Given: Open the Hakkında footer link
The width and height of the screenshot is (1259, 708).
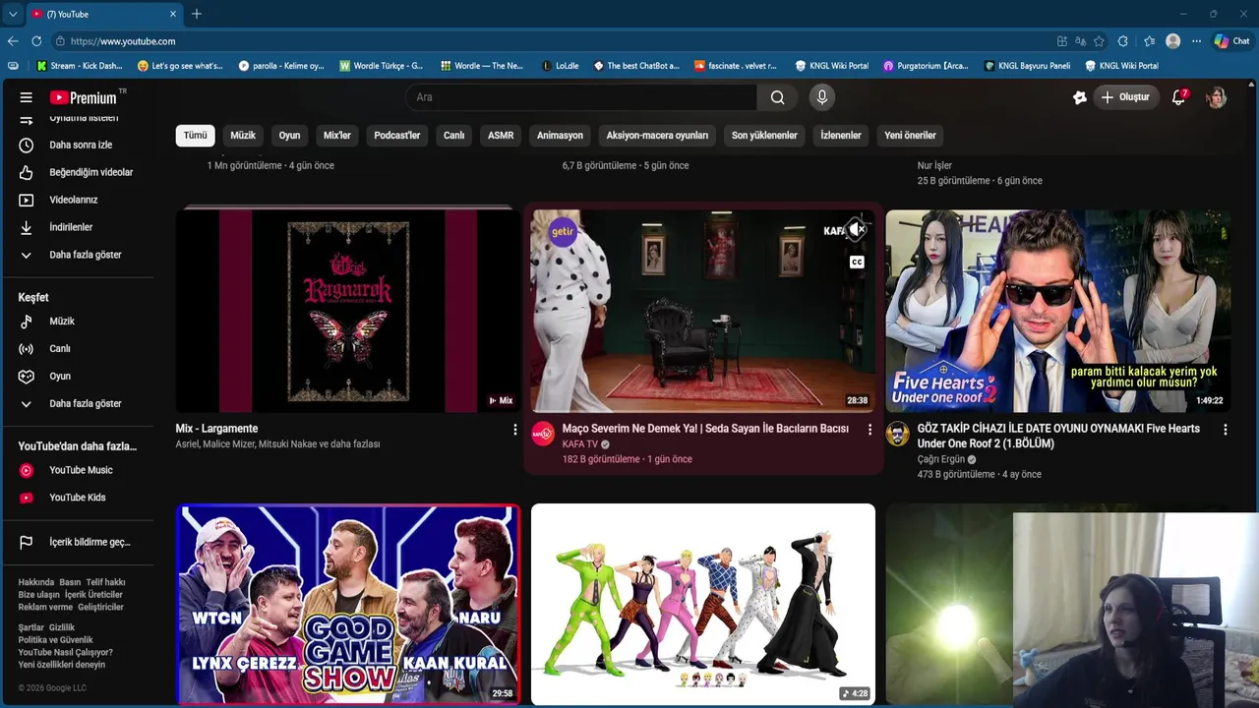Looking at the screenshot, I should point(36,582).
